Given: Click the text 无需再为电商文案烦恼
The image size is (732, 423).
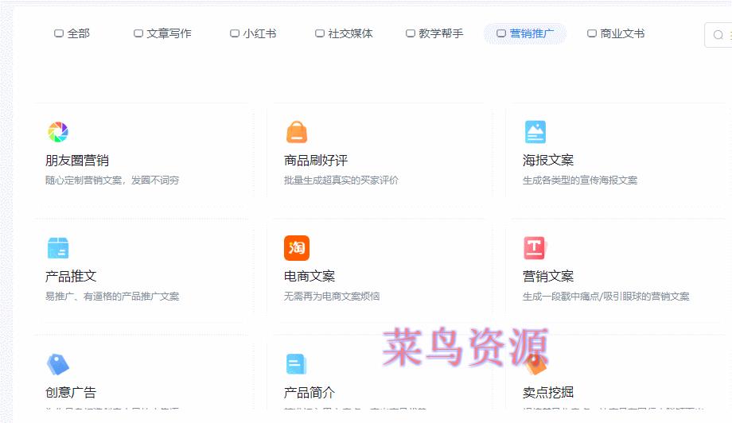Looking at the screenshot, I should pyautogui.click(x=332, y=296).
